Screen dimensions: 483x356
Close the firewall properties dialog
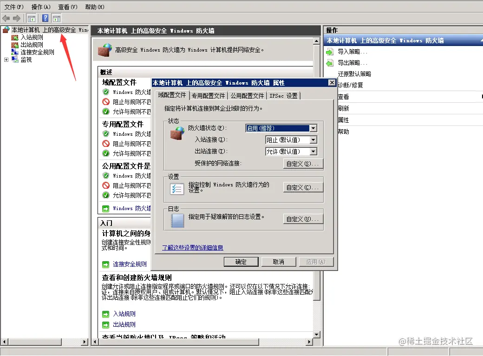pos(332,83)
